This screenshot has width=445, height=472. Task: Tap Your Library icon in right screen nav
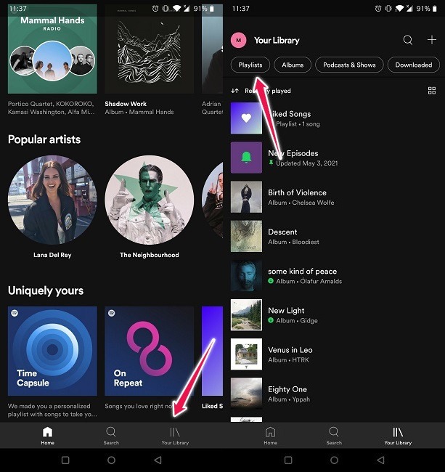tap(398, 433)
